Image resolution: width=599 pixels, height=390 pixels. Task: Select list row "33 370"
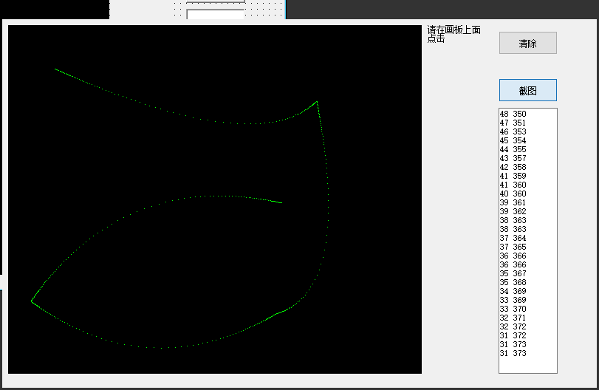[x=527, y=309]
